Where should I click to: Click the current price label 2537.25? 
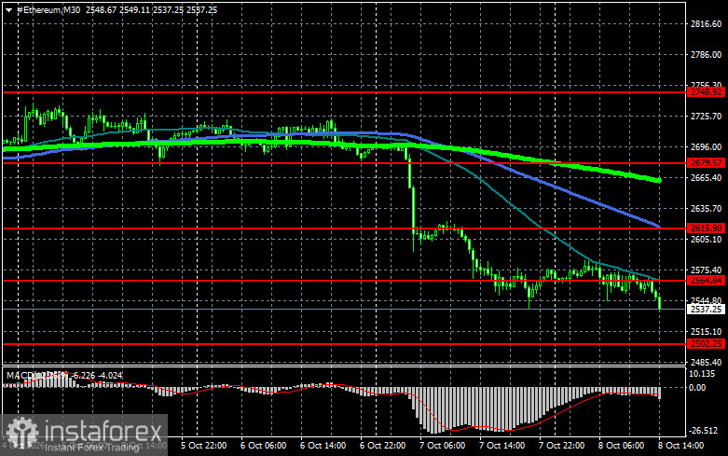pyautogui.click(x=707, y=310)
